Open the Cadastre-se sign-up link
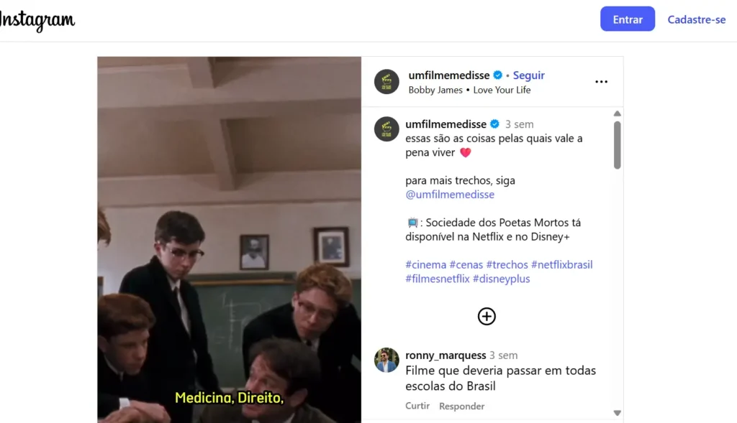This screenshot has height=423, width=737. tap(697, 19)
